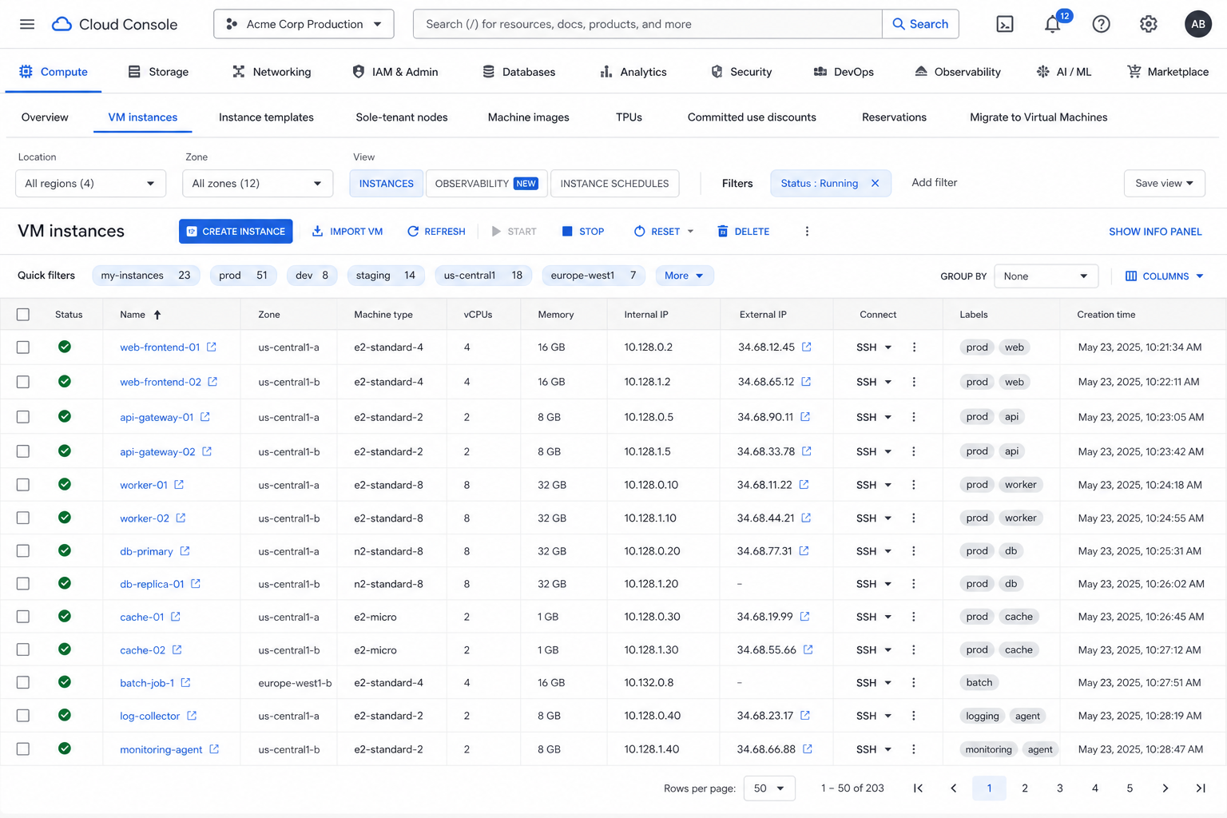
Task: Open the monitoring-agent external link icon
Action: coord(214,749)
